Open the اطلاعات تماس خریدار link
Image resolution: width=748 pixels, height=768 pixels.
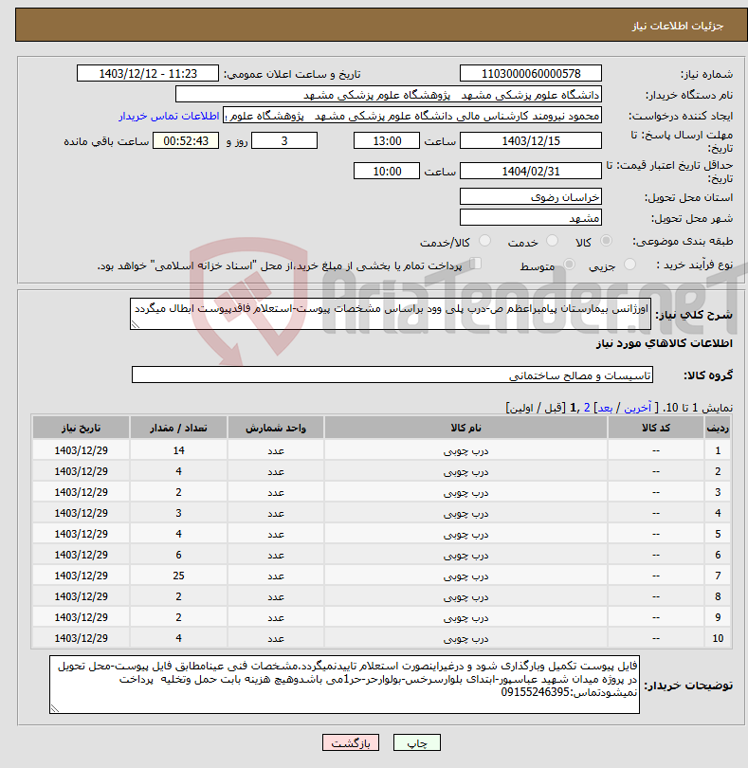(x=169, y=116)
